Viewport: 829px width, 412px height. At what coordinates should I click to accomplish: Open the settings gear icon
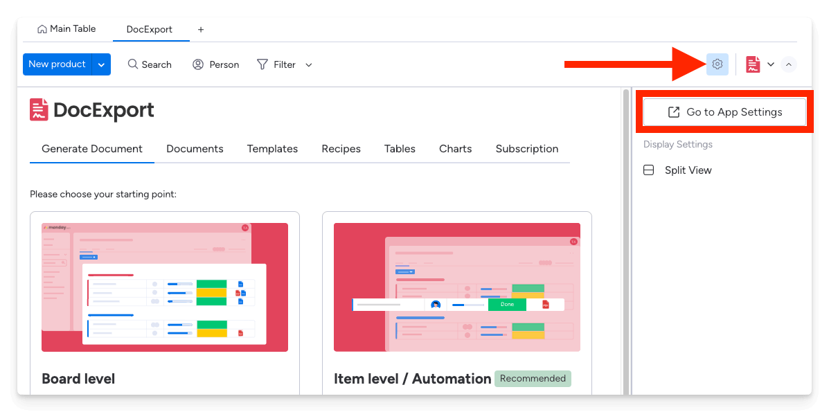click(x=717, y=64)
